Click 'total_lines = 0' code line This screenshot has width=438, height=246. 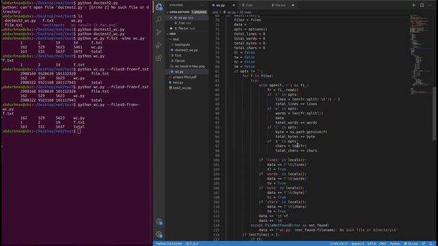249,34
